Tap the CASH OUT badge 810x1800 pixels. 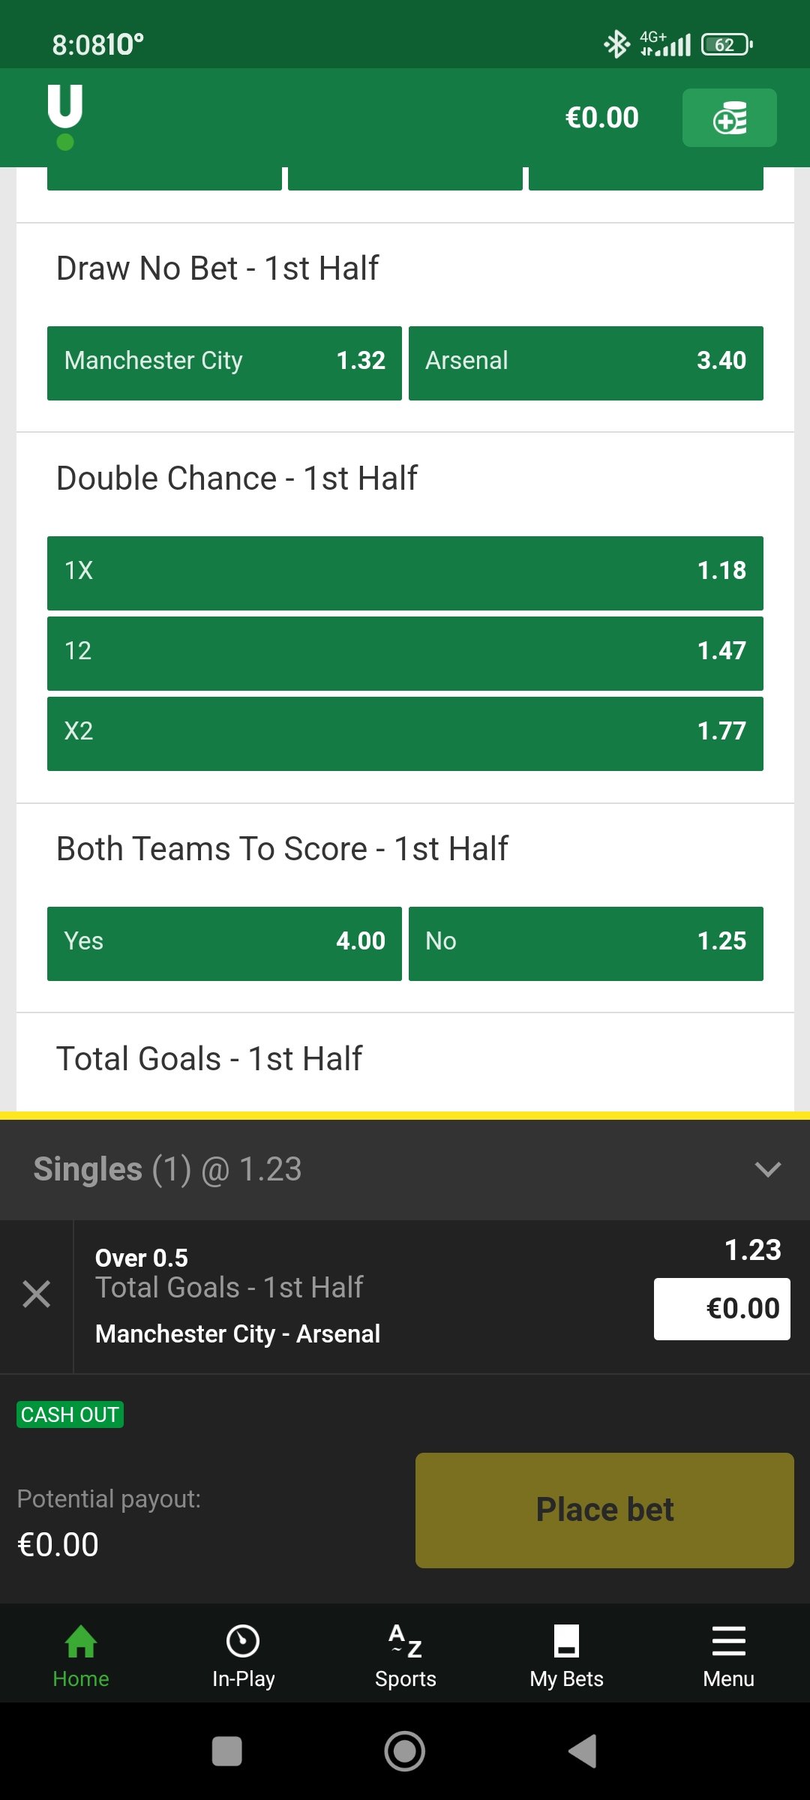coord(70,1414)
